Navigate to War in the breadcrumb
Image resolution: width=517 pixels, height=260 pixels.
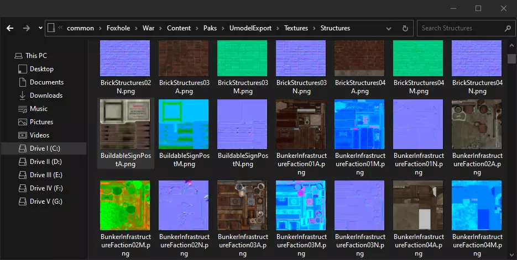[x=148, y=28]
